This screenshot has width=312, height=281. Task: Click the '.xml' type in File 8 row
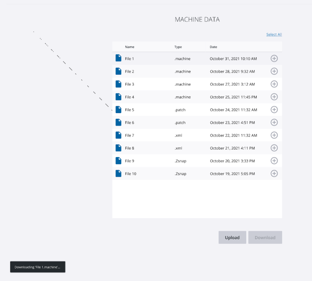coord(178,148)
